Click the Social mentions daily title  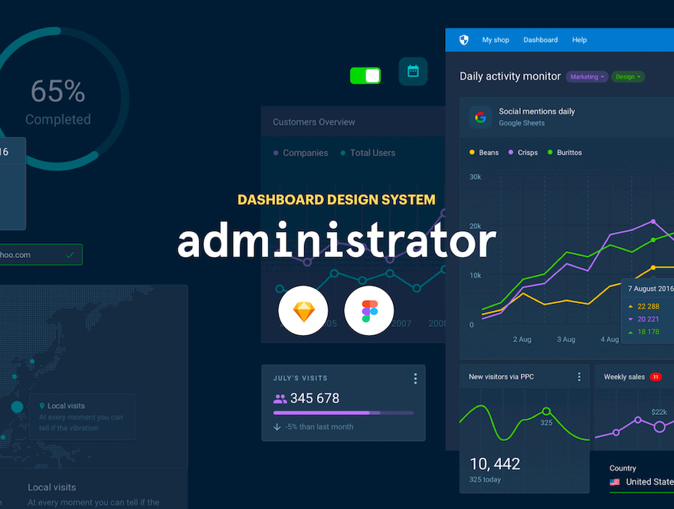(x=537, y=111)
